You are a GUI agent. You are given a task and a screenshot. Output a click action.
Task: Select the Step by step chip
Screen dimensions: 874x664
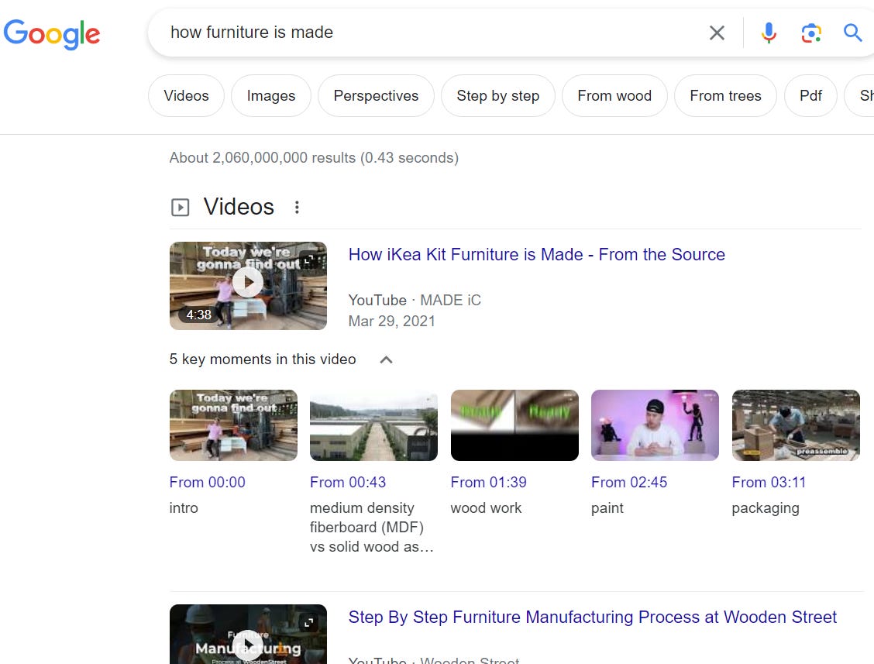coord(497,96)
